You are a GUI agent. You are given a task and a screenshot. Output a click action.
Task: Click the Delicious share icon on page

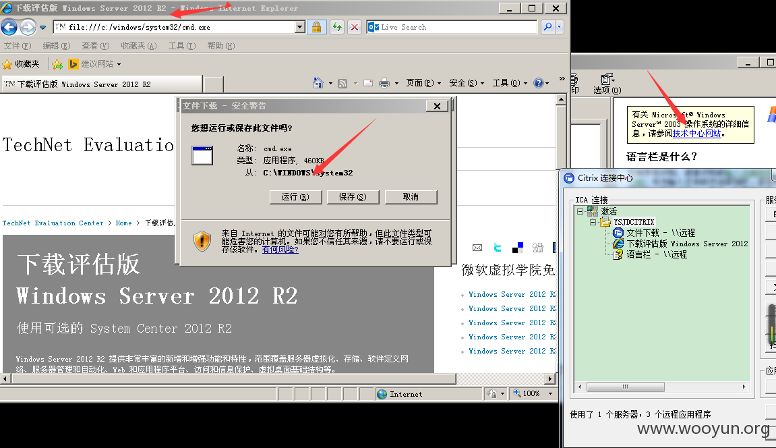(518, 248)
